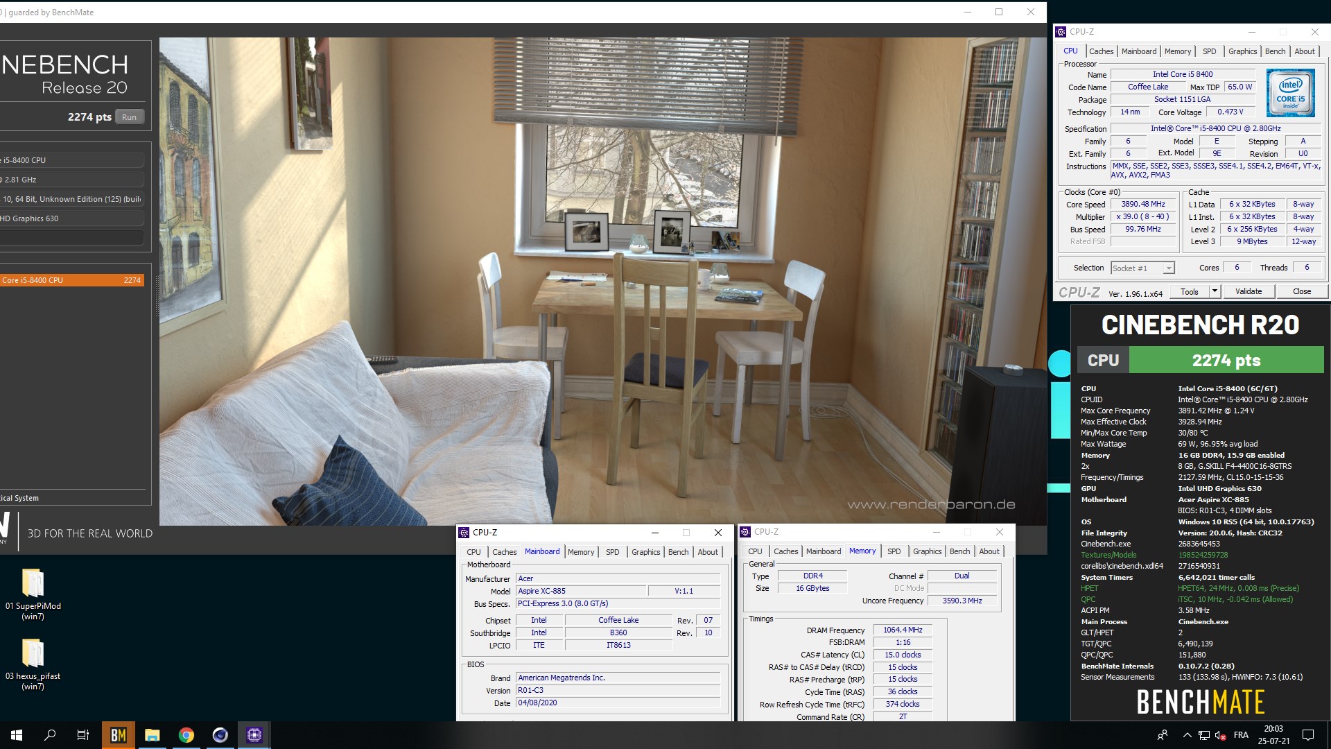Open Memory tab in top CPU-Z
Image resolution: width=1331 pixels, height=749 pixels.
click(x=1178, y=51)
